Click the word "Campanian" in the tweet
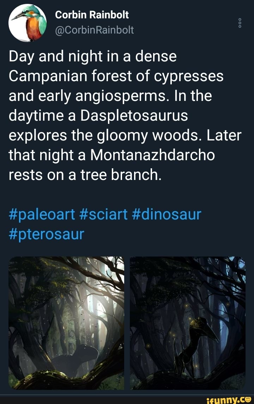The width and height of the screenshot is (254, 404). click(x=50, y=76)
